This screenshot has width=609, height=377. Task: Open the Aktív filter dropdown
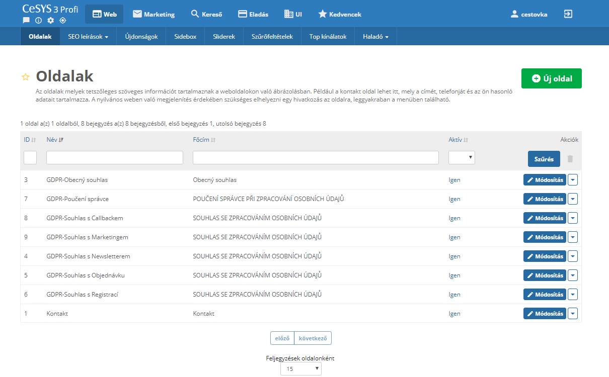(462, 157)
